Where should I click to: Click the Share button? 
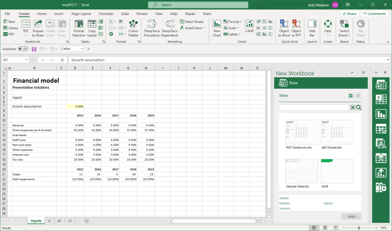tap(349, 14)
